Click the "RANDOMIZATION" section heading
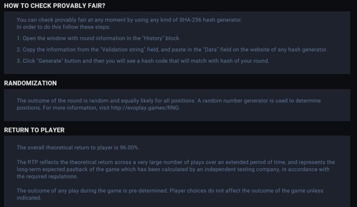 click(30, 83)
